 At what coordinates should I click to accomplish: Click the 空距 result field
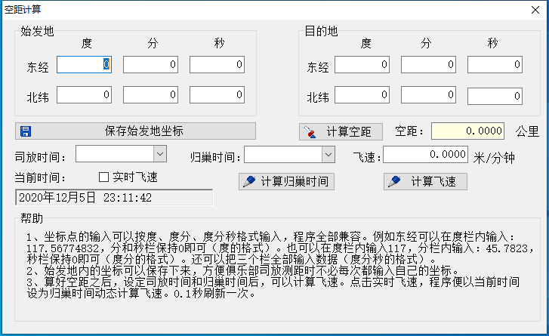tap(467, 131)
